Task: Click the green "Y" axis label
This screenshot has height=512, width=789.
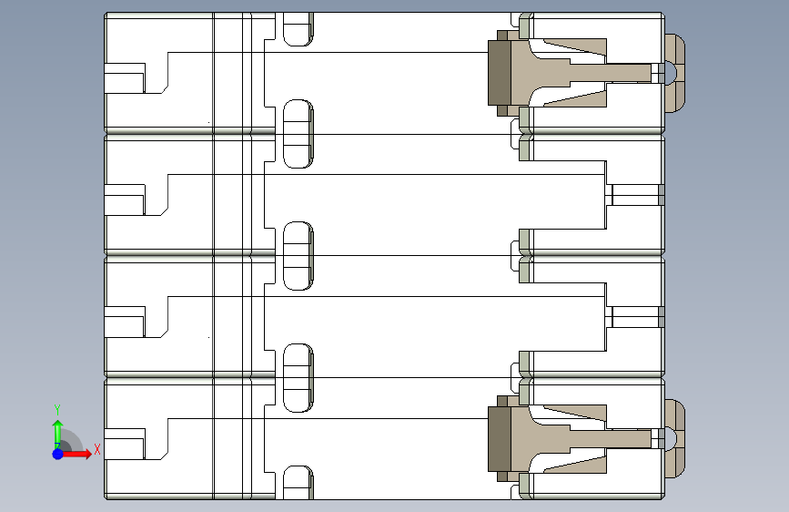Action: coord(57,410)
